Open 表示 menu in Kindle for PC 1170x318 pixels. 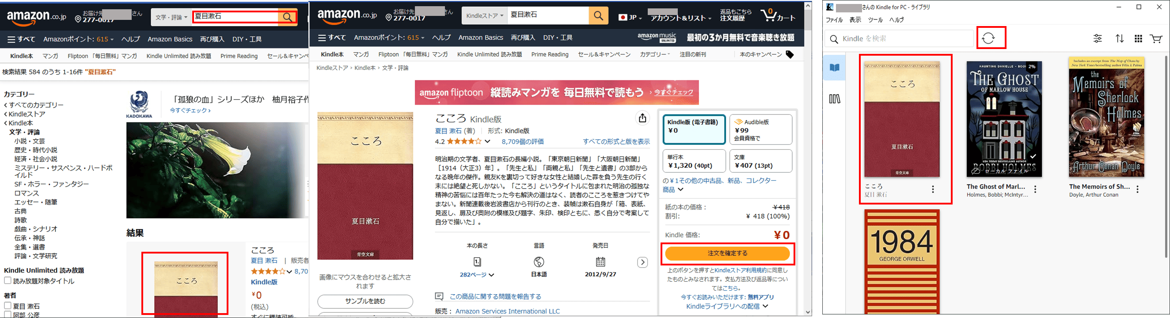pyautogui.click(x=855, y=20)
